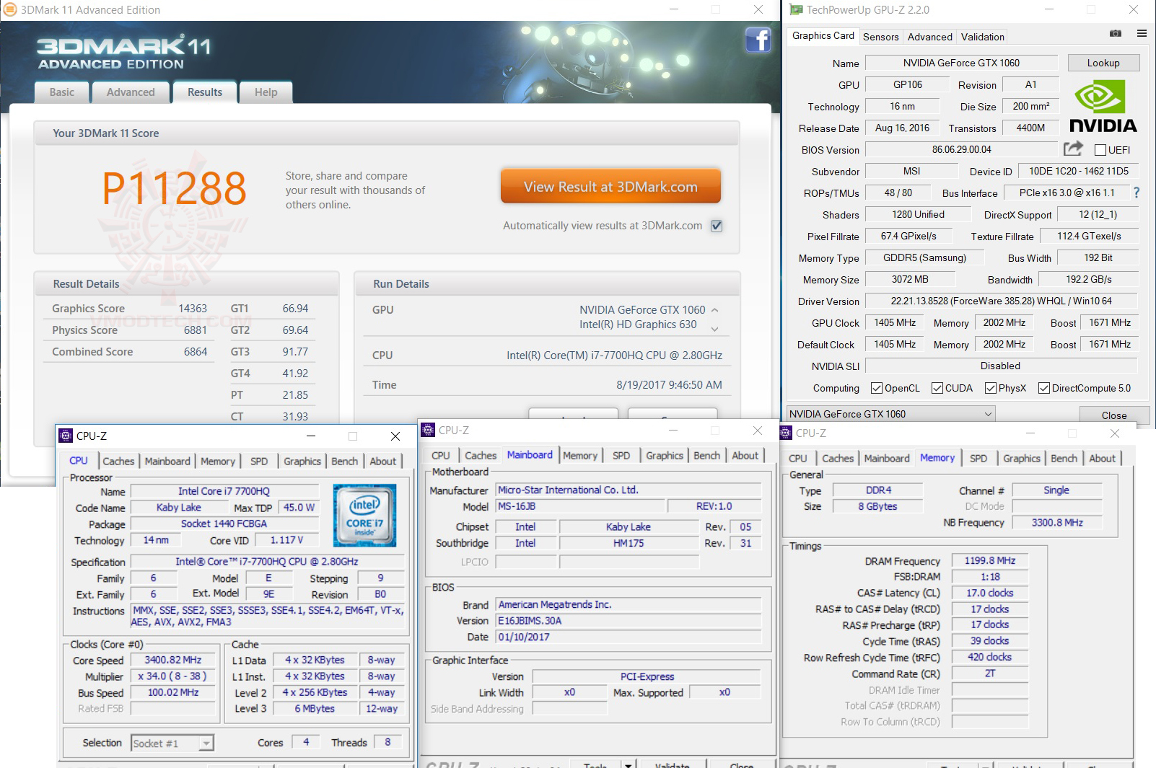This screenshot has height=768, width=1156.
Task: Click the NB Frequency value 3300.8 MHz
Action: (1057, 522)
